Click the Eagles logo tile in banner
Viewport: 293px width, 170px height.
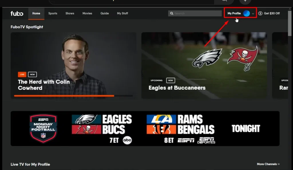coord(86,119)
